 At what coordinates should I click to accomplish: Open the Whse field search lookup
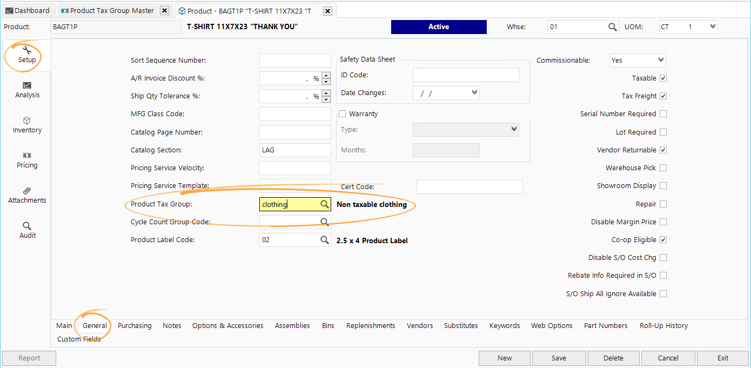(612, 26)
